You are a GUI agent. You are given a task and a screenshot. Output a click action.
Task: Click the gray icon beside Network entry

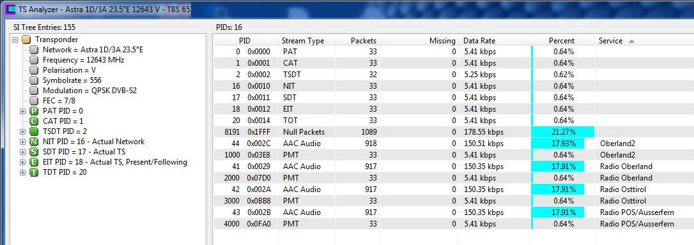point(34,50)
